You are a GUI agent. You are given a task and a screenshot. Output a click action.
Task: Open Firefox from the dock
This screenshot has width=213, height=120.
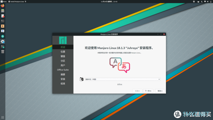3,6
